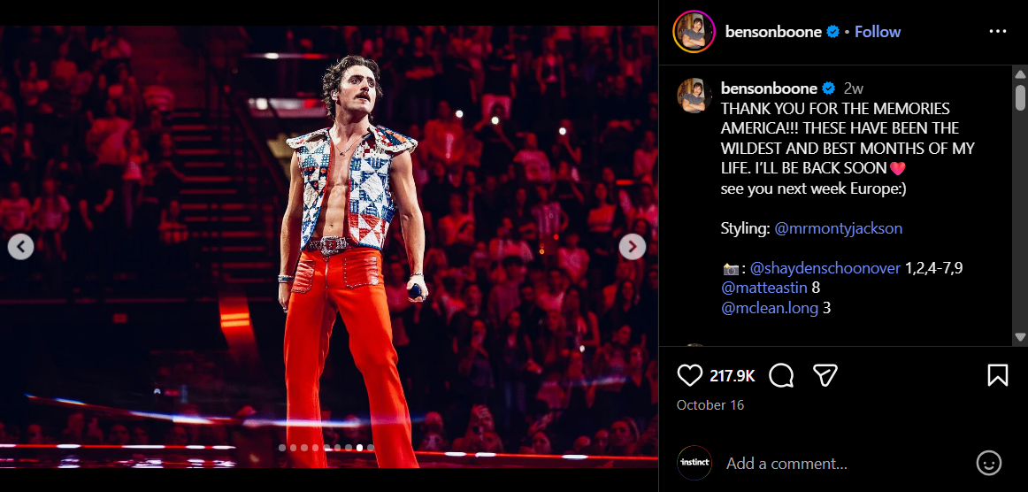
Task: Like the post with the heart icon
Action: 690,376
